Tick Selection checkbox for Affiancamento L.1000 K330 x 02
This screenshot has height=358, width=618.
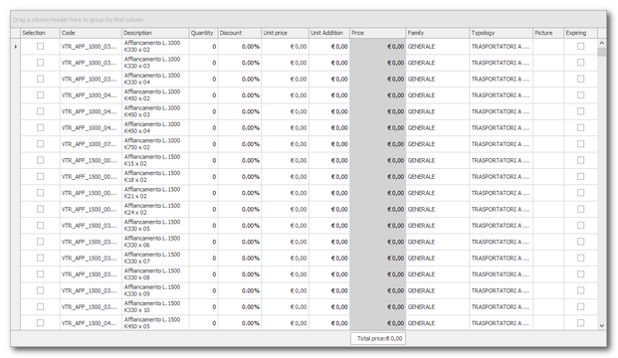pyautogui.click(x=40, y=47)
